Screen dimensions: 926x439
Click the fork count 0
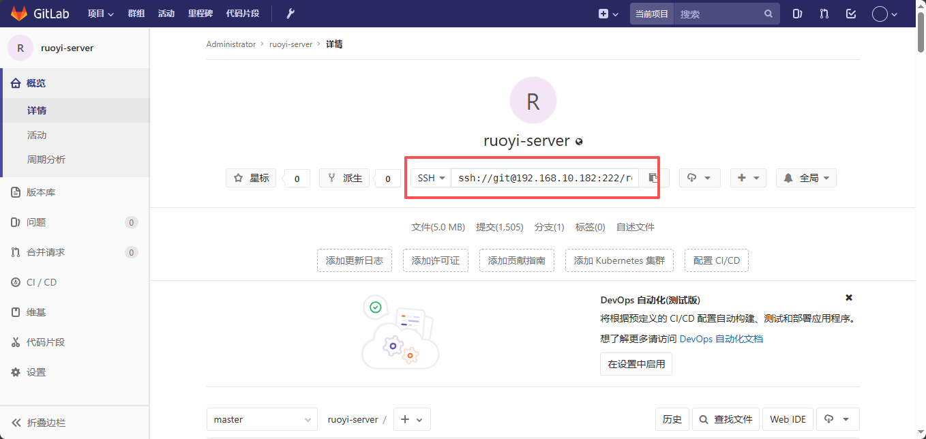(388, 179)
